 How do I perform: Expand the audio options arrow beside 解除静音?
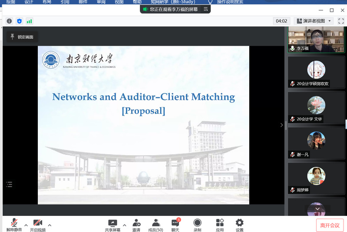click(x=26, y=225)
